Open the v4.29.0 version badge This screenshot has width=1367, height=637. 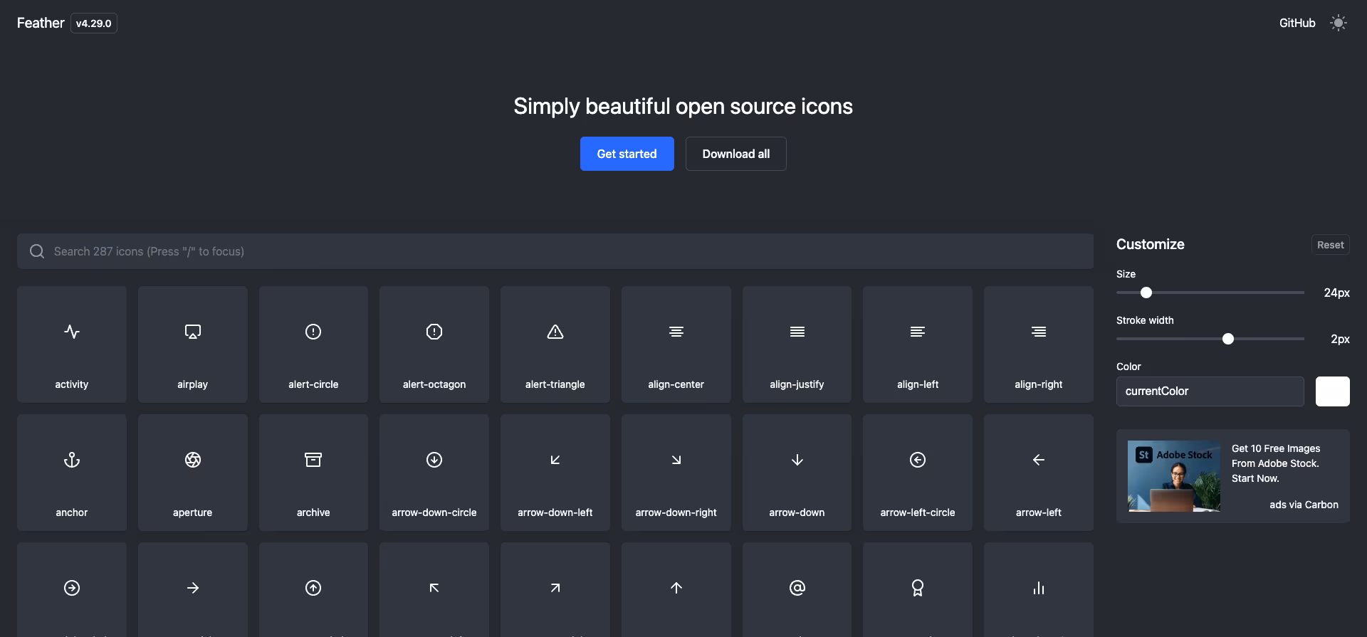click(94, 23)
